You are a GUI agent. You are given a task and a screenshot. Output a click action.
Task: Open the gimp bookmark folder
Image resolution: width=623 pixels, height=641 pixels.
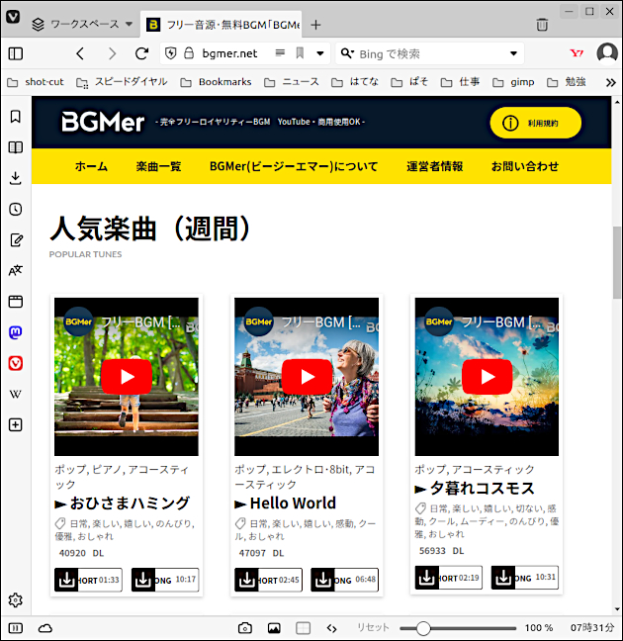[513, 82]
